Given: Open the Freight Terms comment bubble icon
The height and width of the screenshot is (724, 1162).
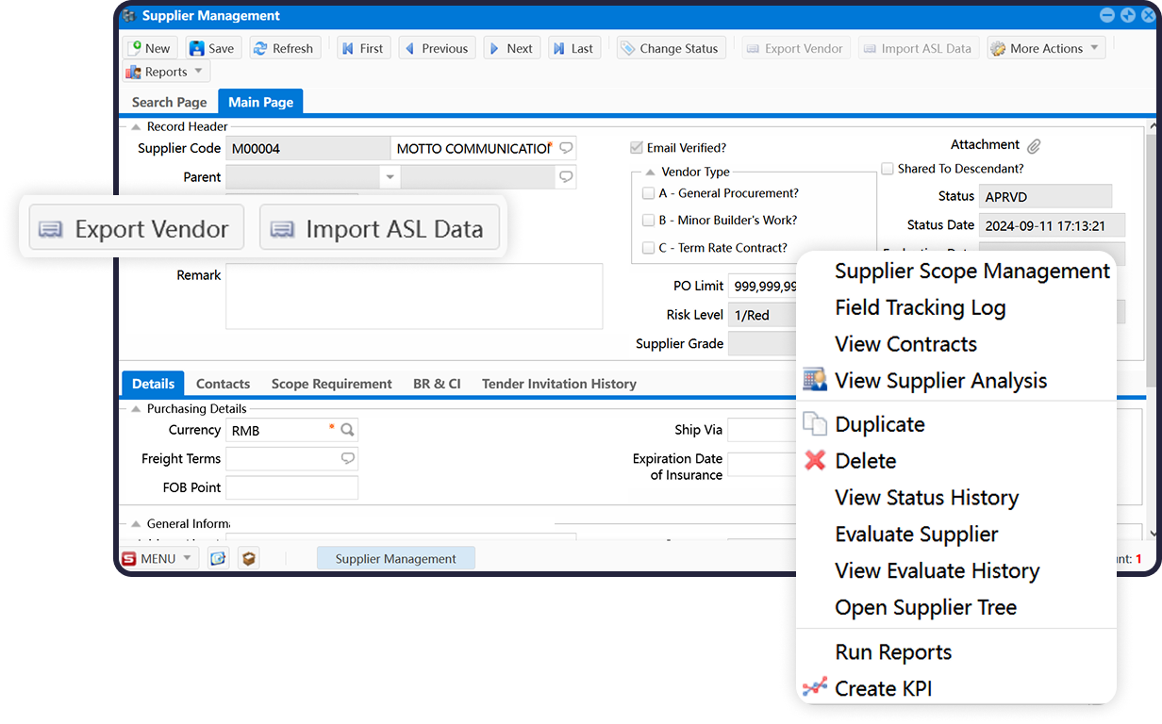Looking at the screenshot, I should (347, 459).
